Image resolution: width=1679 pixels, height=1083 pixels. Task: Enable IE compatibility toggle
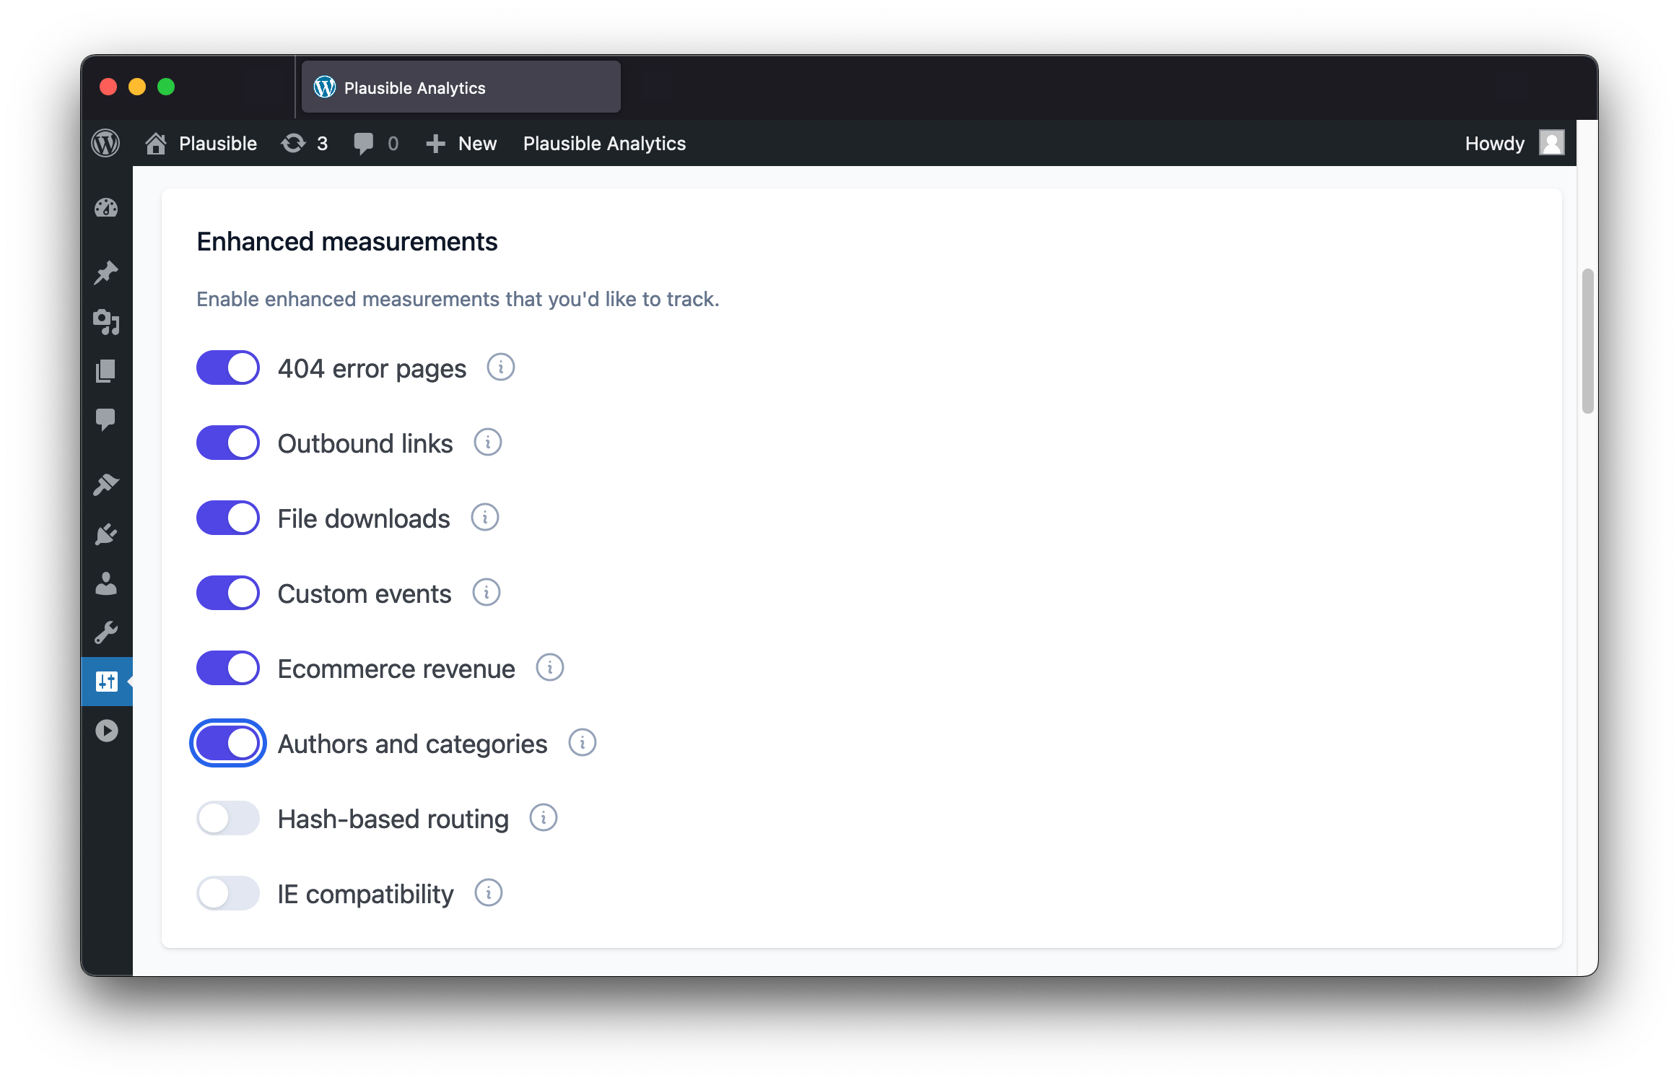(228, 894)
